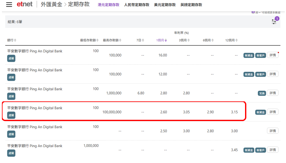Open 詳情 for 6.80 7日 row
Screen dimensions: 286x163
(272, 93)
